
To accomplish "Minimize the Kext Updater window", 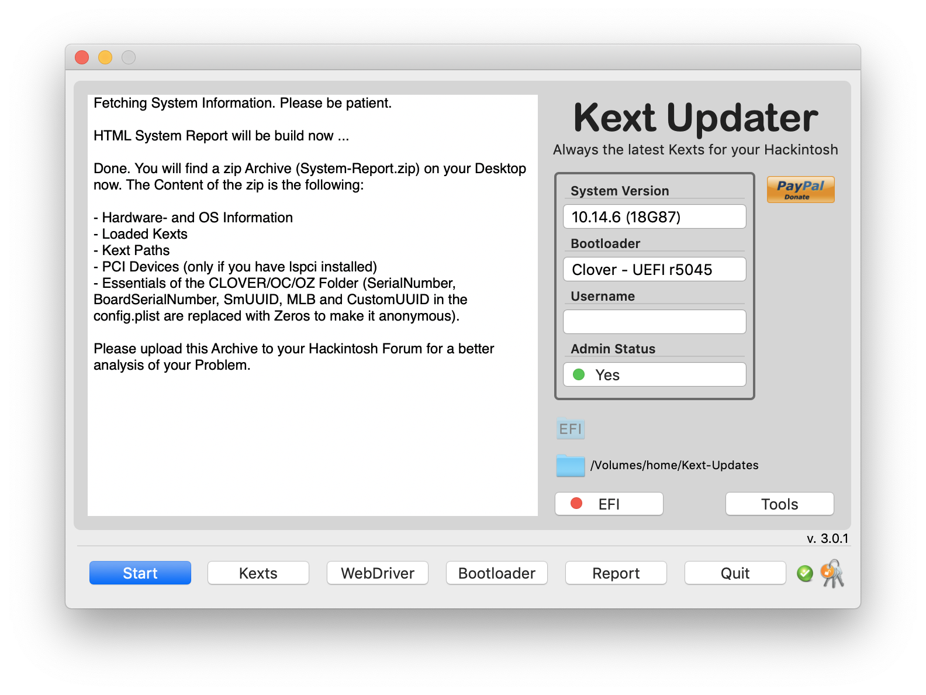I will pos(105,57).
